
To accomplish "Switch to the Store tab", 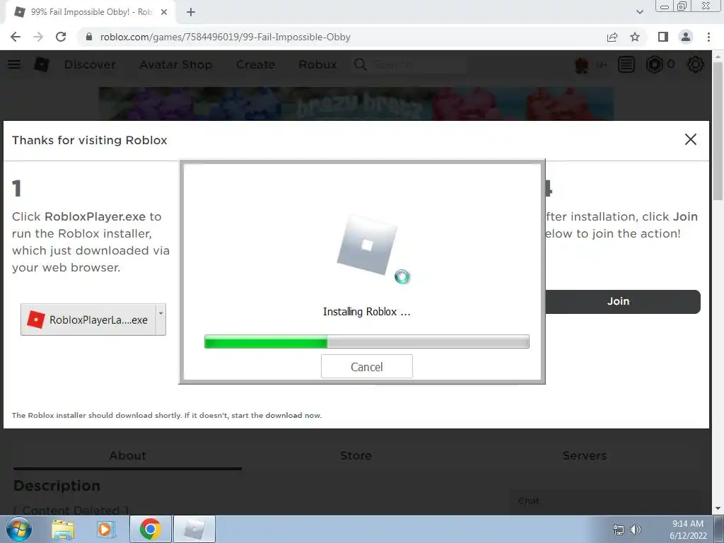I will click(x=356, y=456).
